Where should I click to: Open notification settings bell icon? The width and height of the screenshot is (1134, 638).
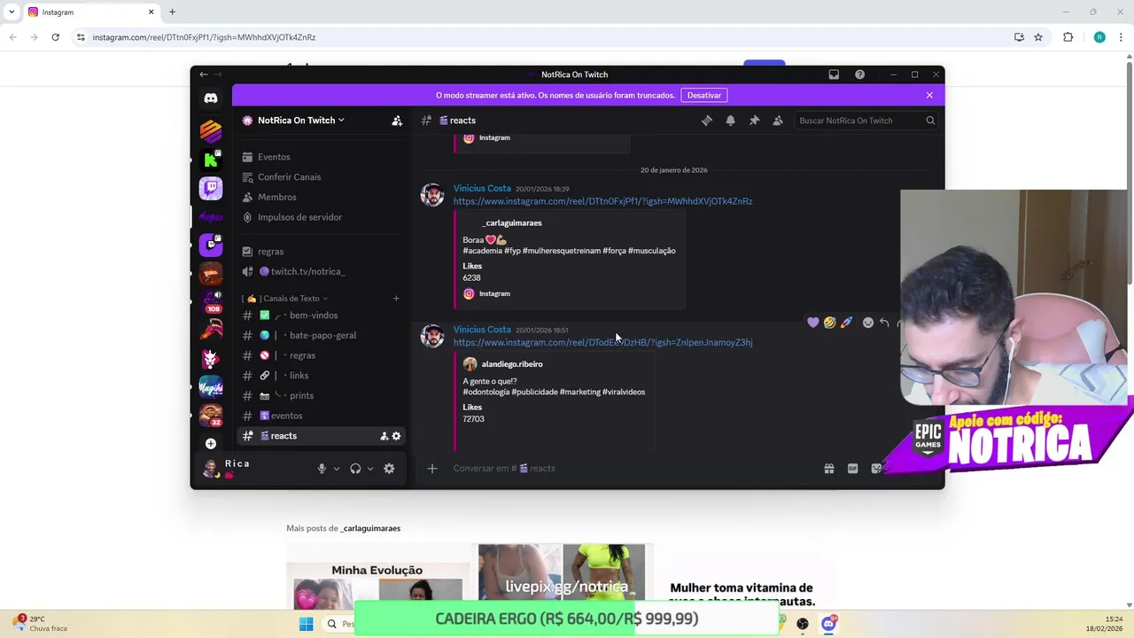pyautogui.click(x=730, y=121)
